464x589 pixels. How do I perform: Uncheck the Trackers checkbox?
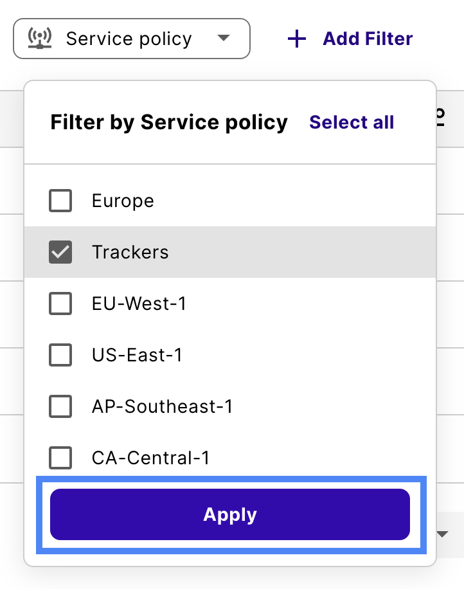point(60,252)
